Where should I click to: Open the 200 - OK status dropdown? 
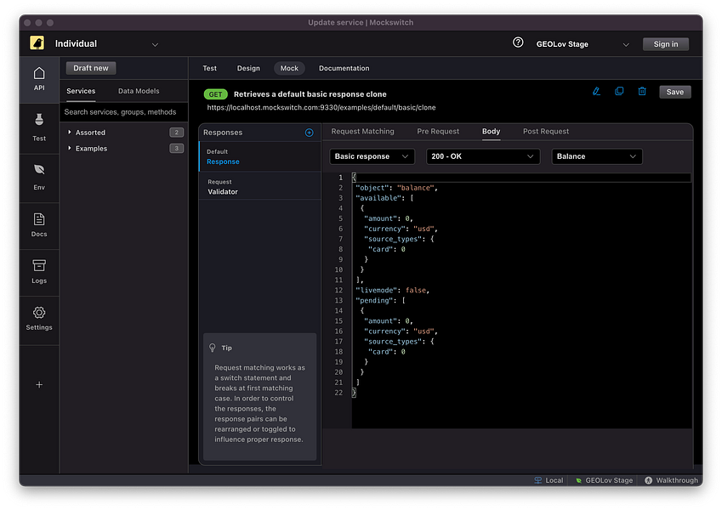[x=482, y=156]
